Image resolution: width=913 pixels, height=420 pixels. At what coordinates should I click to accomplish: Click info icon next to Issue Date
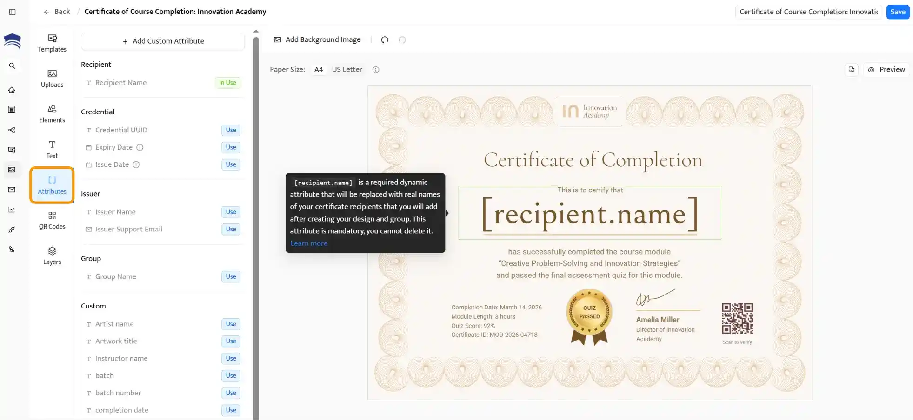coord(136,164)
